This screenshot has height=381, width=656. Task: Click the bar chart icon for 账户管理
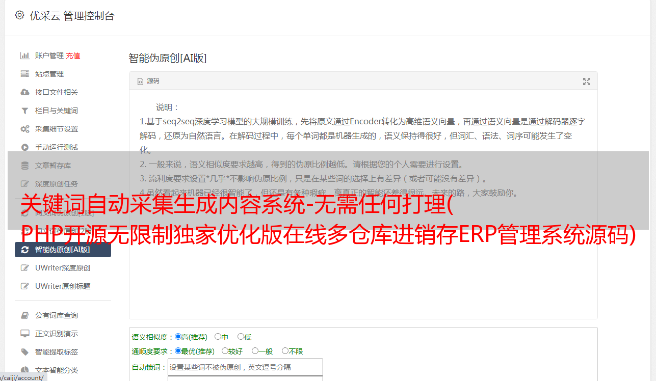coord(24,56)
